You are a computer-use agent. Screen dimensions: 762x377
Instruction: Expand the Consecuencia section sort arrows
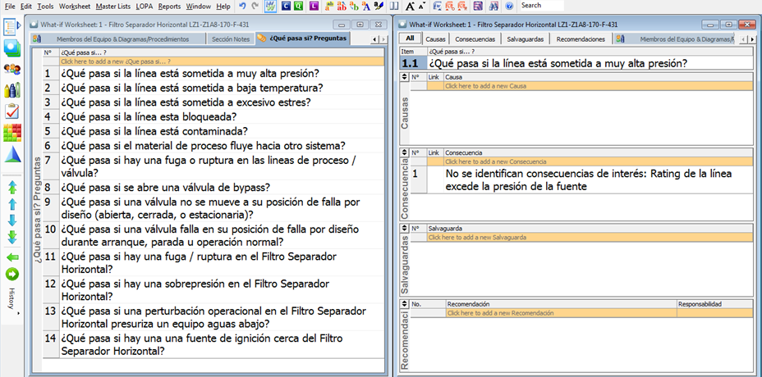tap(405, 152)
